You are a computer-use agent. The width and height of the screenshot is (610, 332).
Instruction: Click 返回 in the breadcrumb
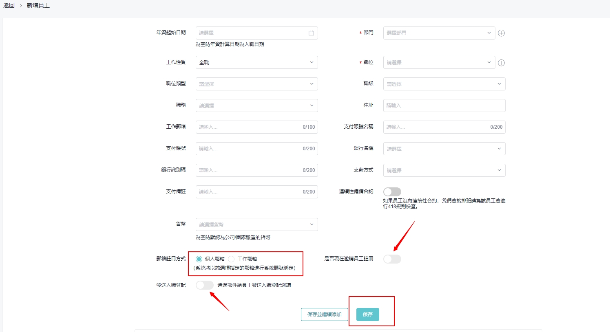9,6
